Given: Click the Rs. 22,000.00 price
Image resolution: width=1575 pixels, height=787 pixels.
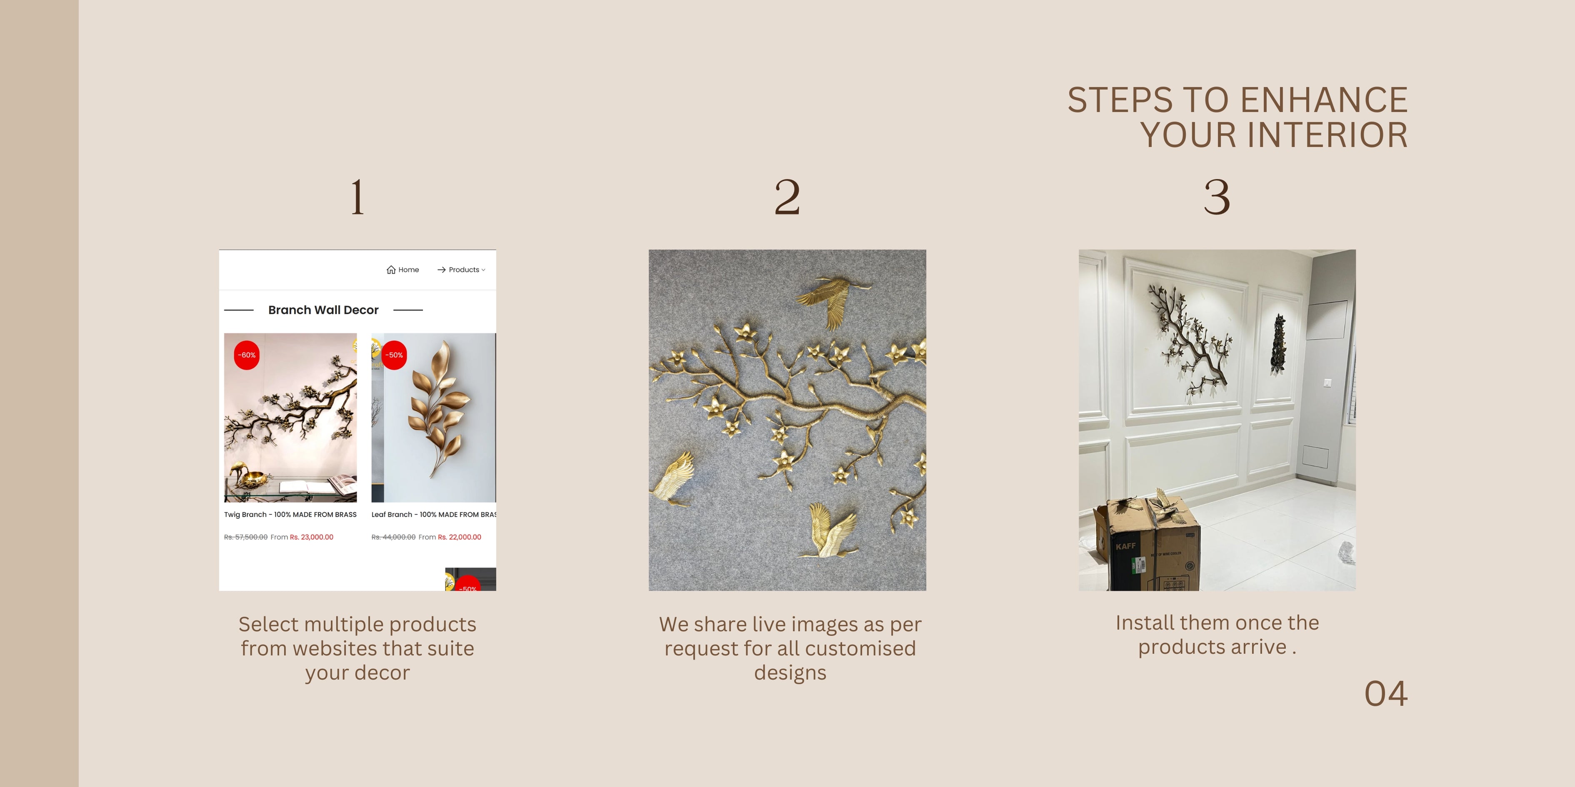Looking at the screenshot, I should pyautogui.click(x=459, y=537).
